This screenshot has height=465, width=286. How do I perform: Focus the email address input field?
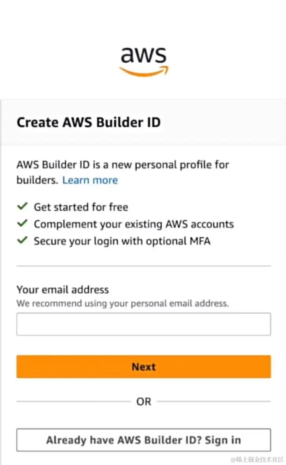[143, 324]
